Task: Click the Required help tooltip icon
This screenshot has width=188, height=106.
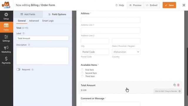Action: pos(33,69)
